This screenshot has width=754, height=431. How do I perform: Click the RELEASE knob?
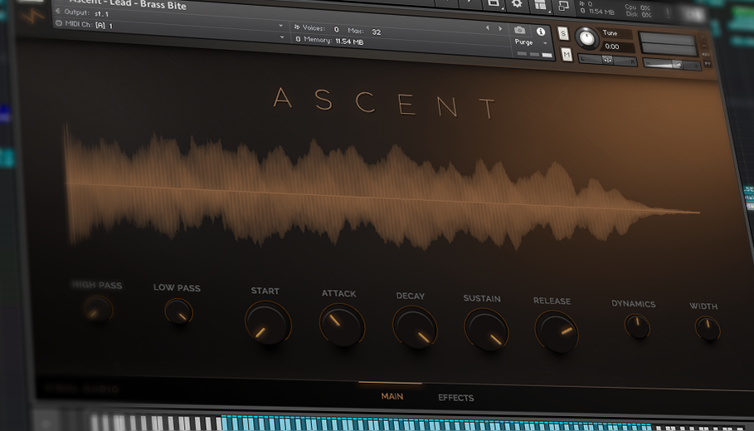[556, 331]
